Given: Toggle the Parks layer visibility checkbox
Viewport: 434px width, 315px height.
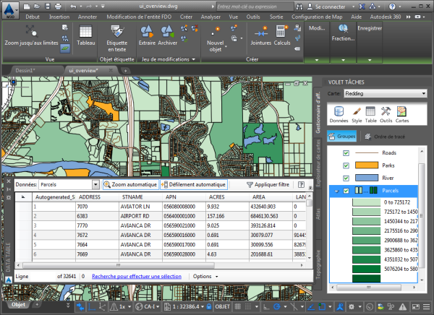Looking at the screenshot, I should click(346, 165).
